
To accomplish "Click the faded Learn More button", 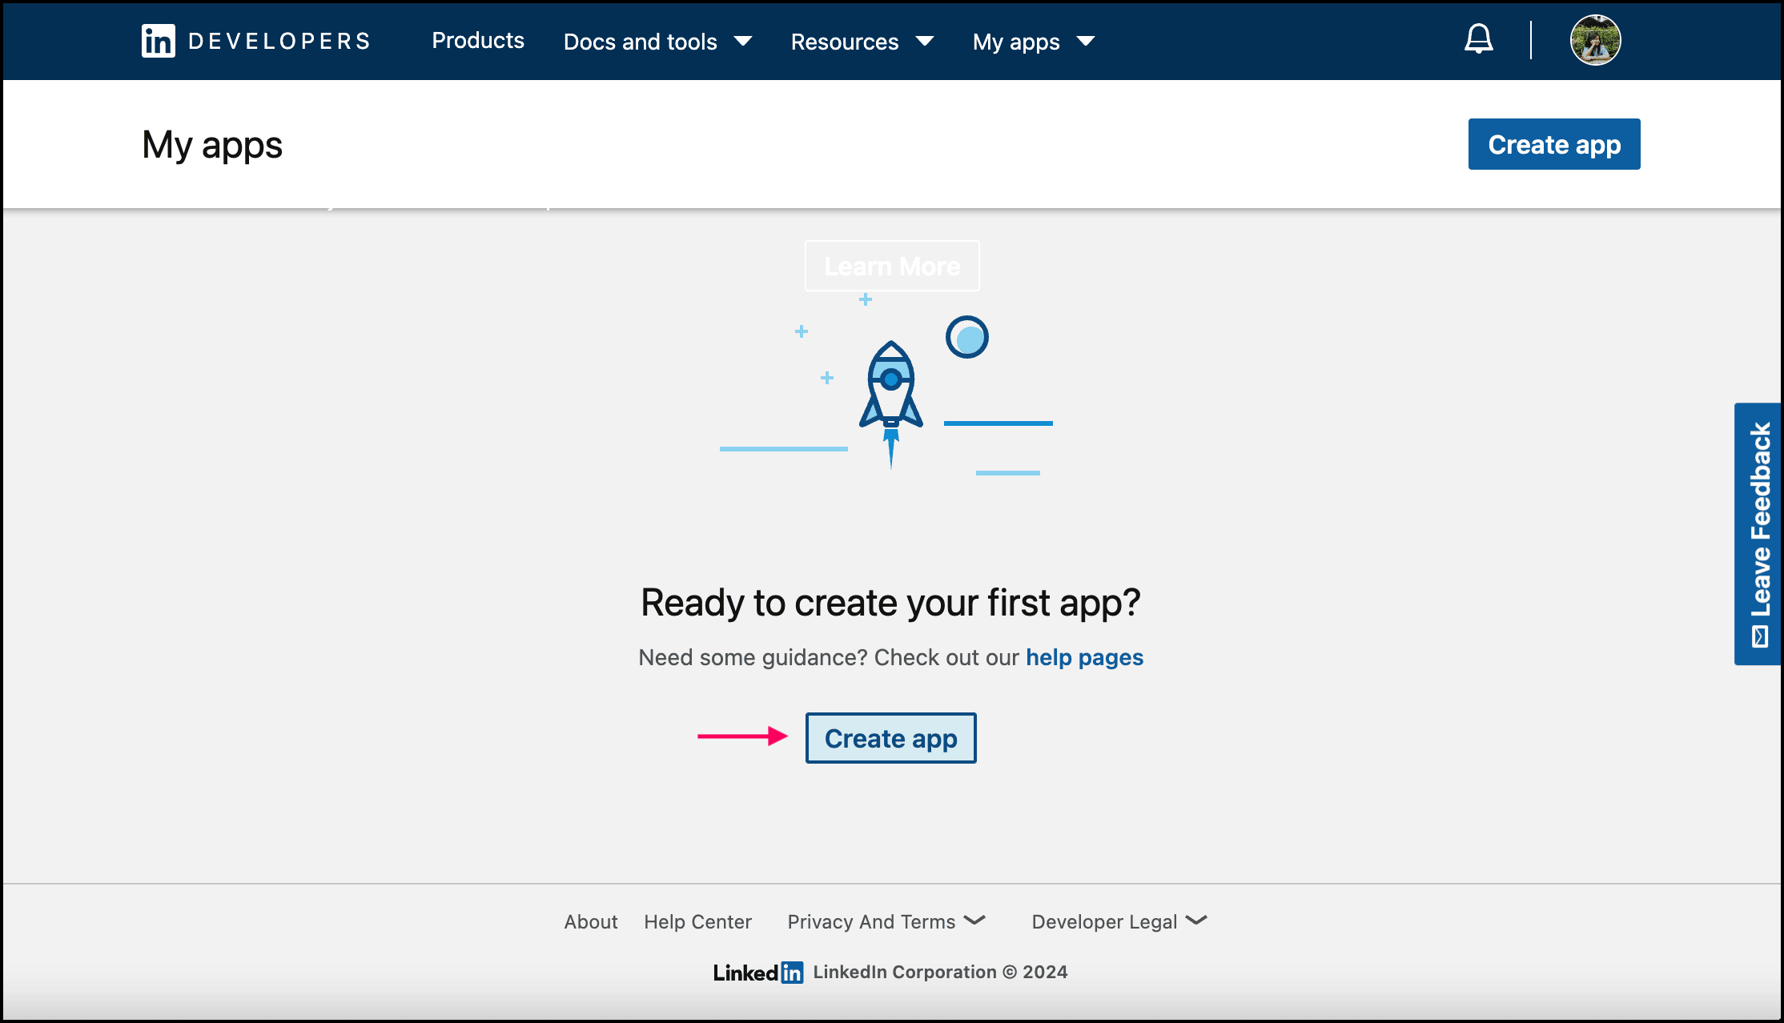I will point(892,266).
